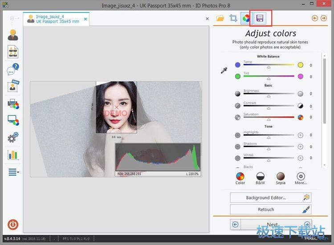Click the Save floppy disk icon
This screenshot has width=334, height=245.
pos(260,18)
